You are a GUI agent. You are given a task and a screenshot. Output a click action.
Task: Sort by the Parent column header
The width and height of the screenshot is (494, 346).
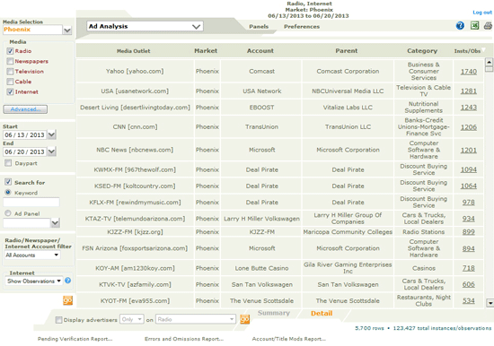point(346,50)
